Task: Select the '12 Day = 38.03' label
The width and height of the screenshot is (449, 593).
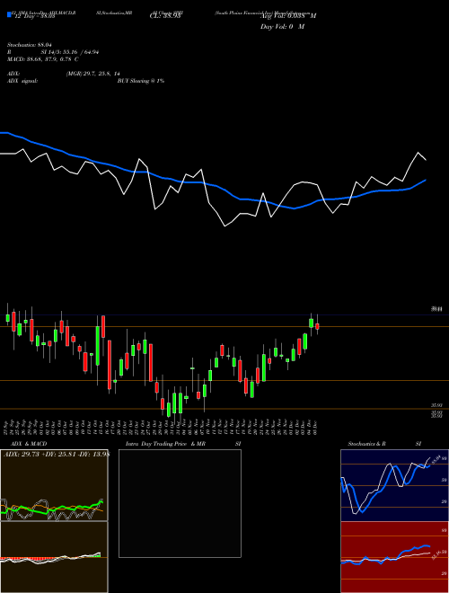Action: click(33, 16)
